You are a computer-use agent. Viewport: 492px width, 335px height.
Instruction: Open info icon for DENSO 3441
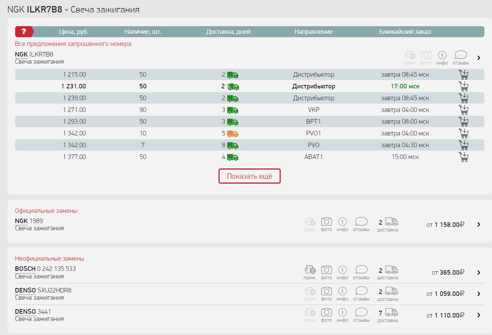click(x=342, y=315)
